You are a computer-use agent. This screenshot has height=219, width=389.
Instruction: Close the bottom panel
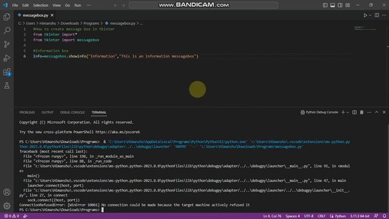pyautogui.click(x=384, y=112)
